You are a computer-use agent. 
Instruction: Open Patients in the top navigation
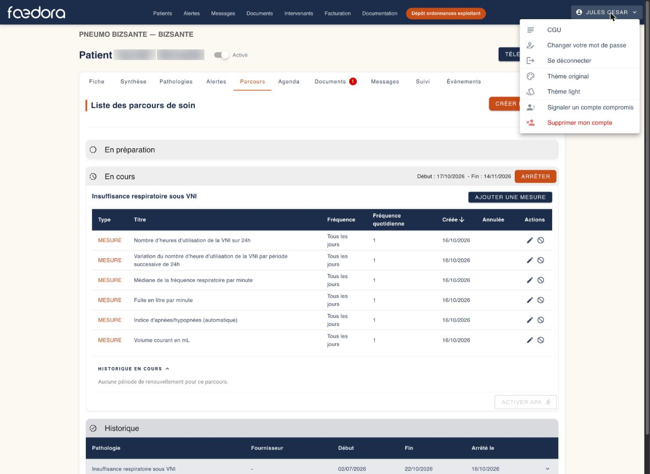(x=162, y=14)
